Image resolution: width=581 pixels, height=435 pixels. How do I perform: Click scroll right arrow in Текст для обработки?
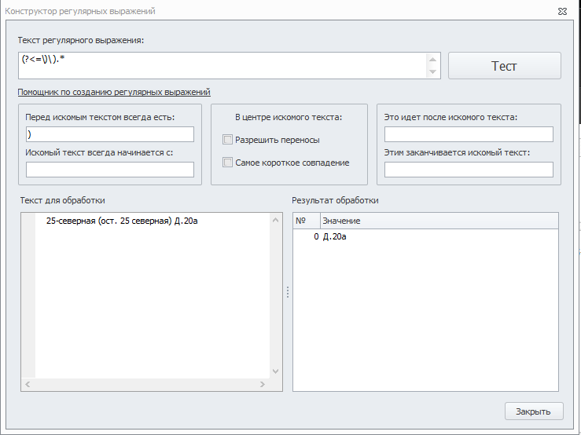tap(263, 384)
